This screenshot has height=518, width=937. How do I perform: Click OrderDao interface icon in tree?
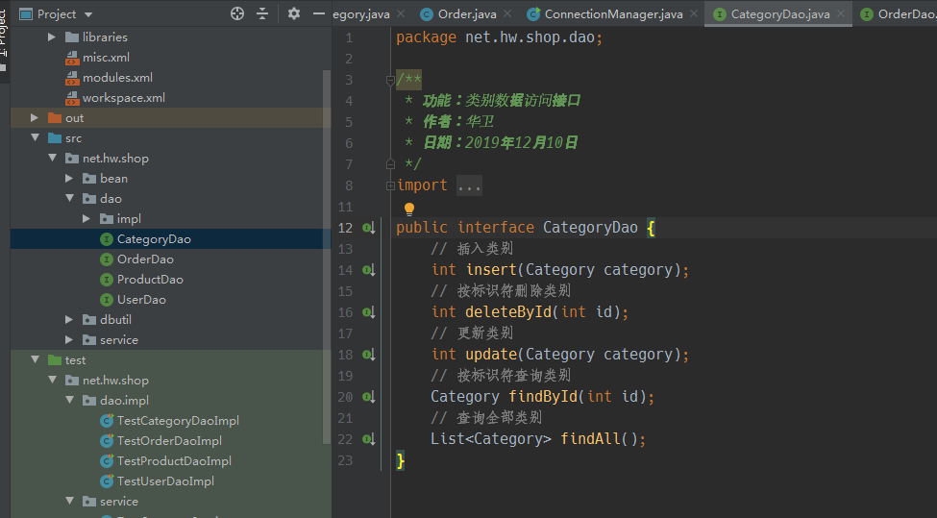coord(107,259)
